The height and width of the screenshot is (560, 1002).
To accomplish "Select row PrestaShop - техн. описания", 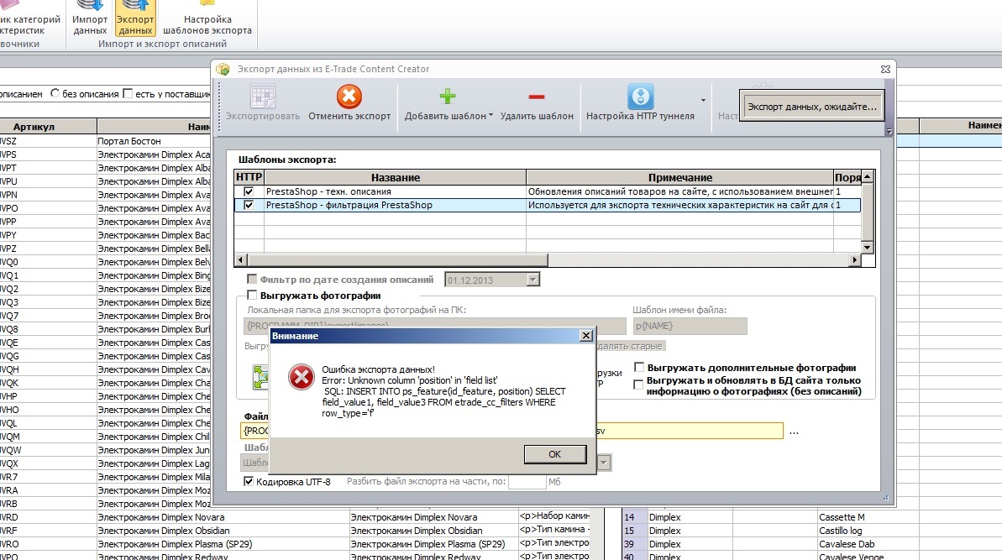I will tap(547, 191).
